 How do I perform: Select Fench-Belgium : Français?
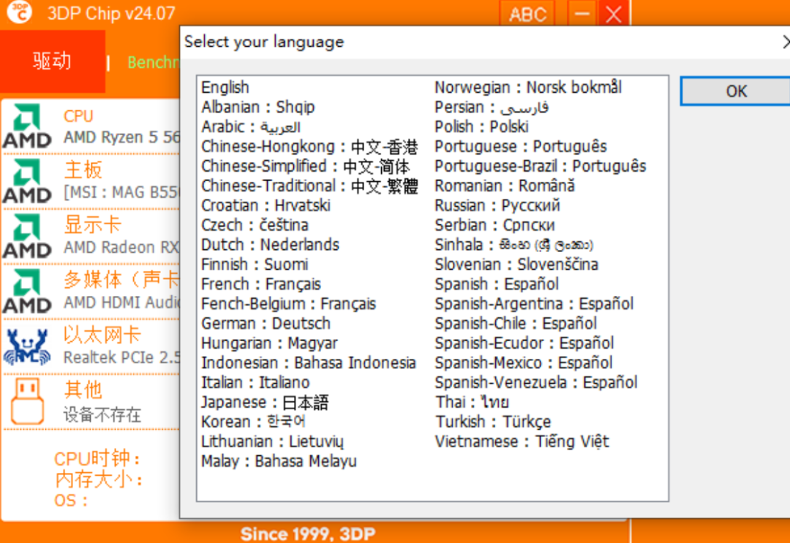click(288, 303)
